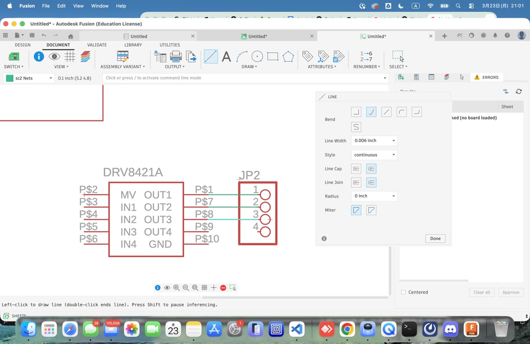Open the Line Width dropdown
The width and height of the screenshot is (530, 344).
374,141
